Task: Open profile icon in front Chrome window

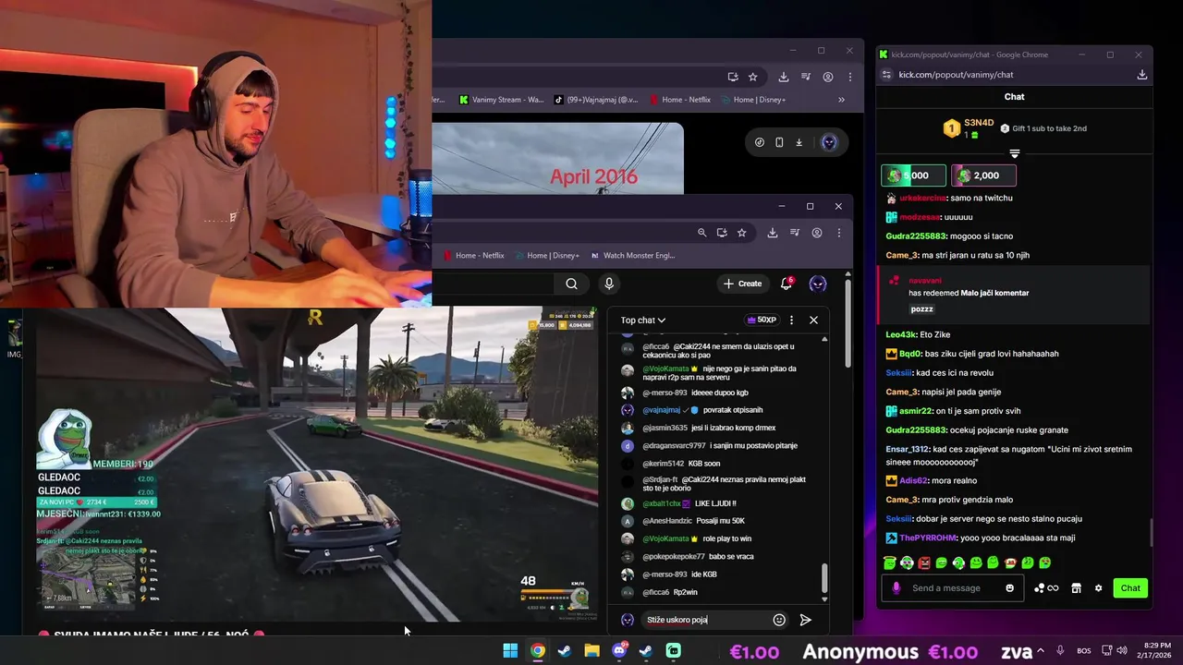Action: pos(817,233)
